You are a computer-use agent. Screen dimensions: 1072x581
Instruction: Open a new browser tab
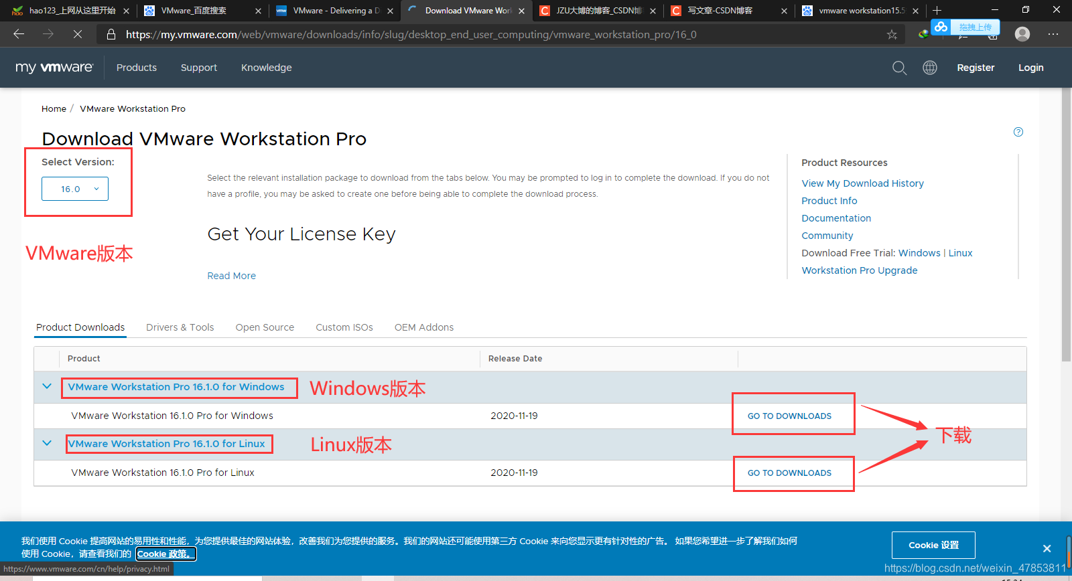pyautogui.click(x=937, y=11)
